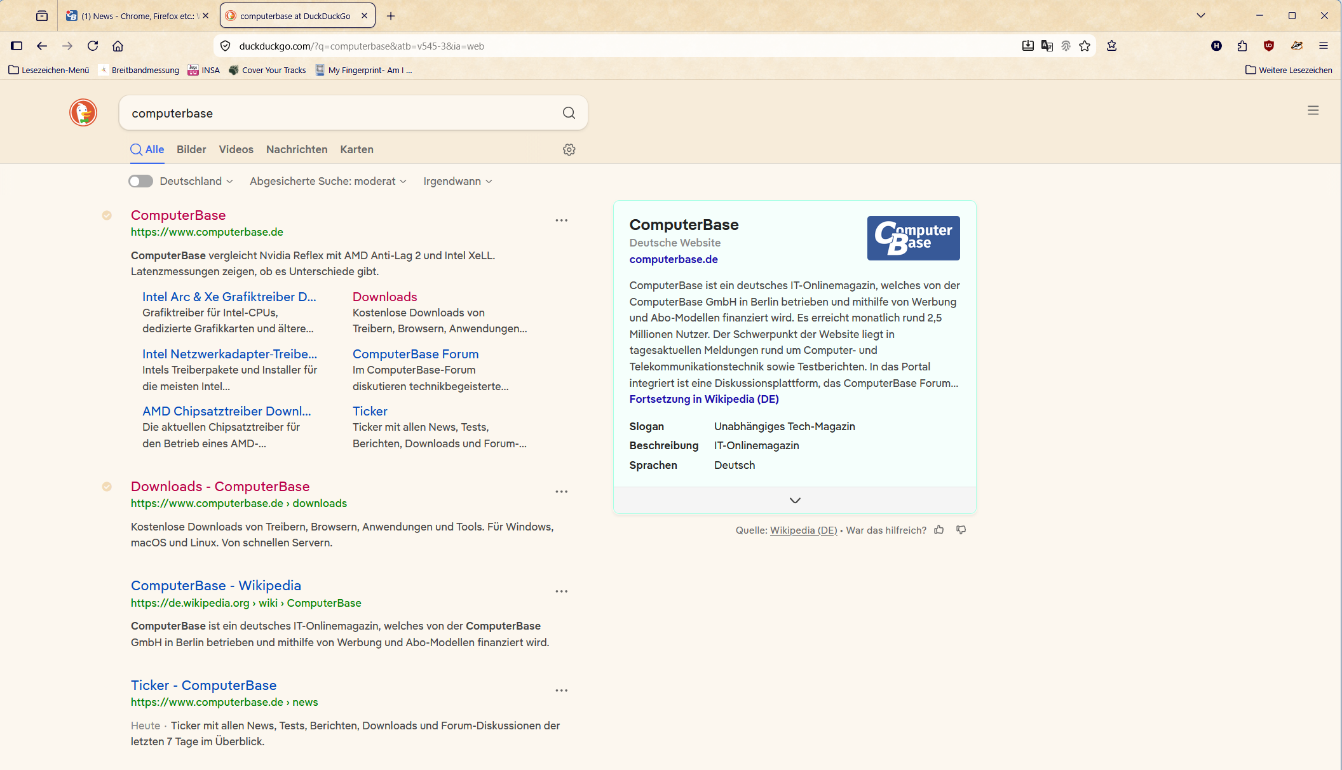Click the tray-with-arrow icon in the address bar
The width and height of the screenshot is (1342, 770).
pyautogui.click(x=1027, y=46)
